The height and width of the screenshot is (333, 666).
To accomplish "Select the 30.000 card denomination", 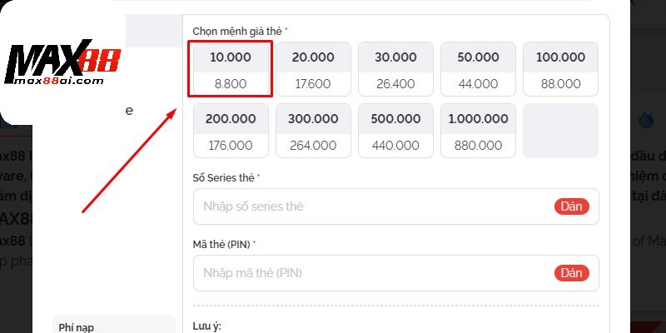I will pos(395,69).
